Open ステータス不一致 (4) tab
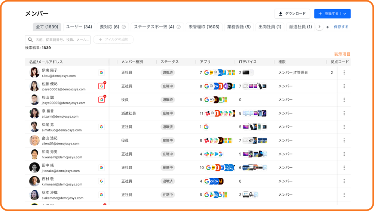Viewport: 374px width, 211px height. pos(157,27)
